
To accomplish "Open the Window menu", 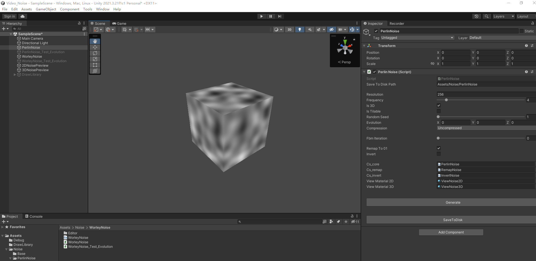I will (x=103, y=9).
